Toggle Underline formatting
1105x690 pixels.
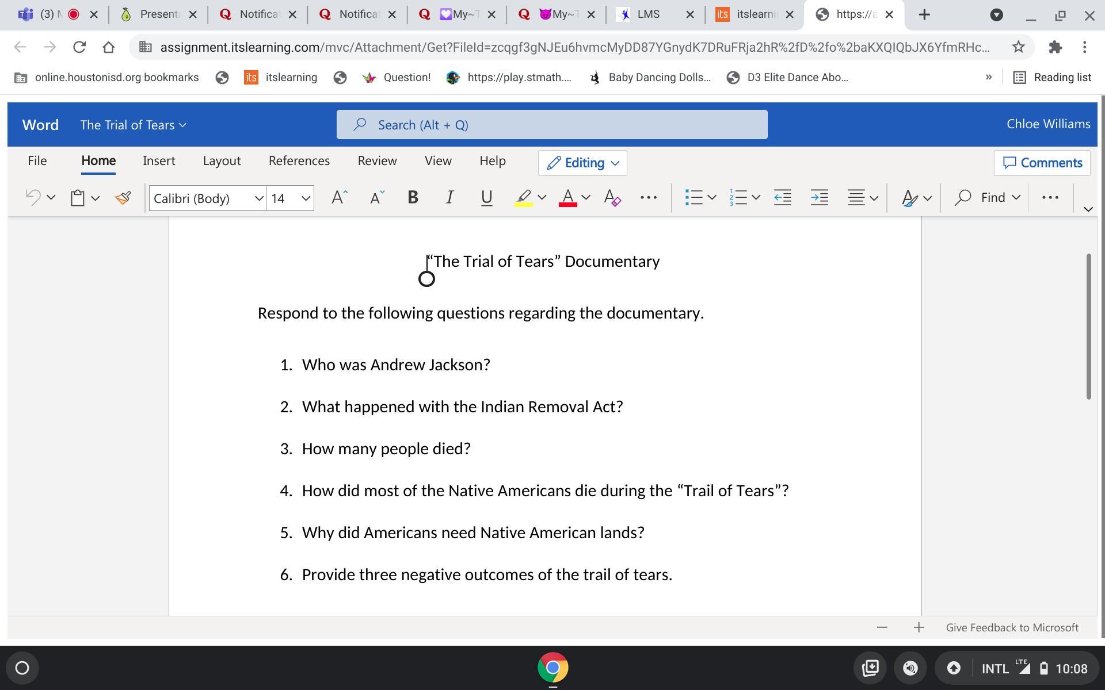[486, 198]
